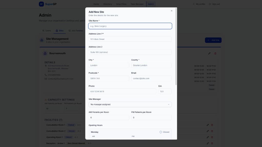Open the Site Manager dropdown
The height and width of the screenshot is (147, 262).
click(130, 104)
